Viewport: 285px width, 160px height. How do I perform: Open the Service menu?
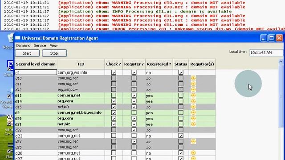pos(40,45)
